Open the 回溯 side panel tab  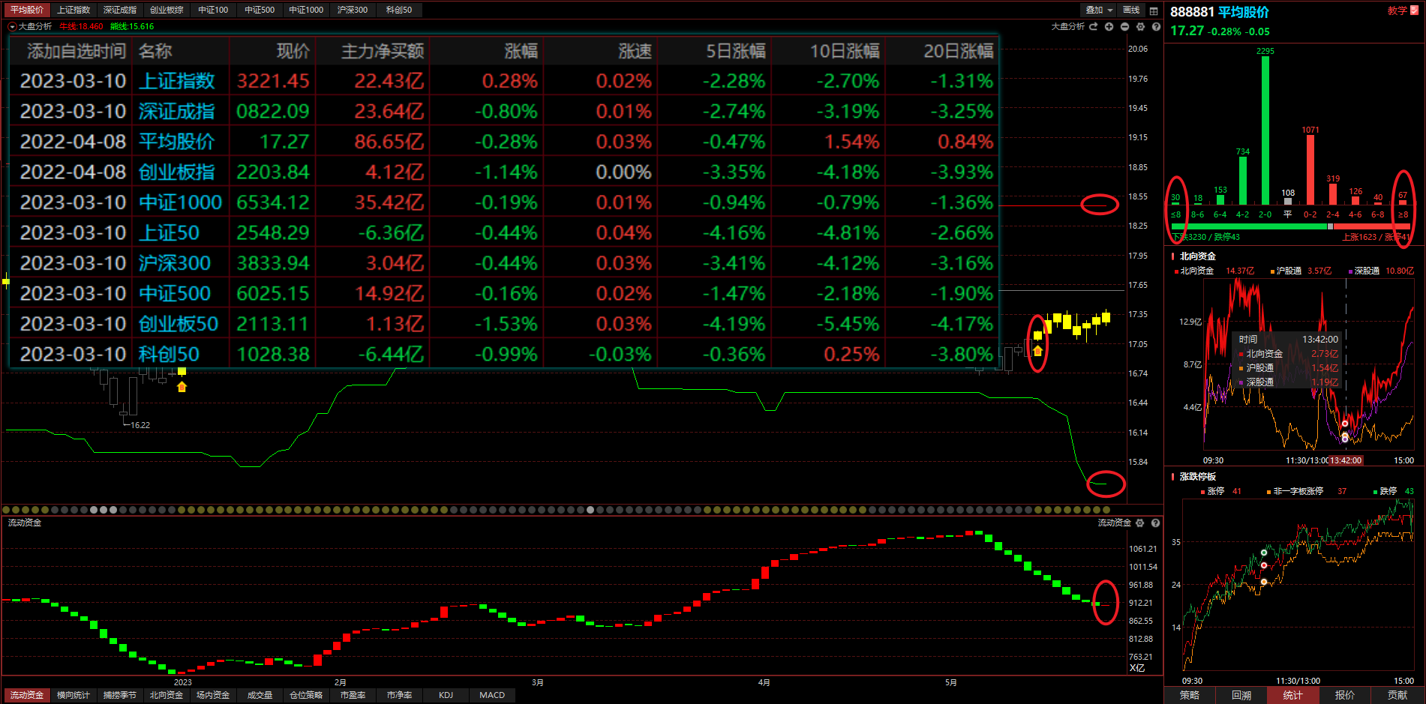[x=1241, y=695]
